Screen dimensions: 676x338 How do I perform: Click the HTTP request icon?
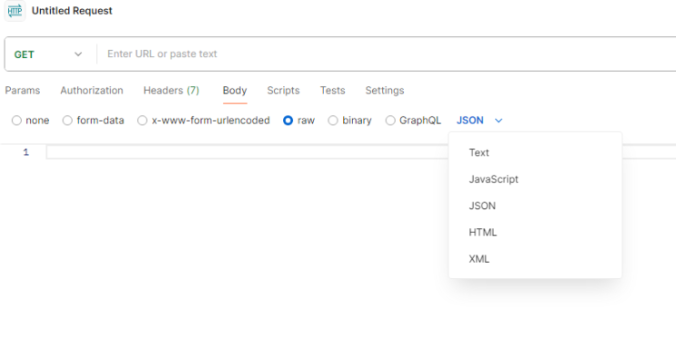click(15, 11)
